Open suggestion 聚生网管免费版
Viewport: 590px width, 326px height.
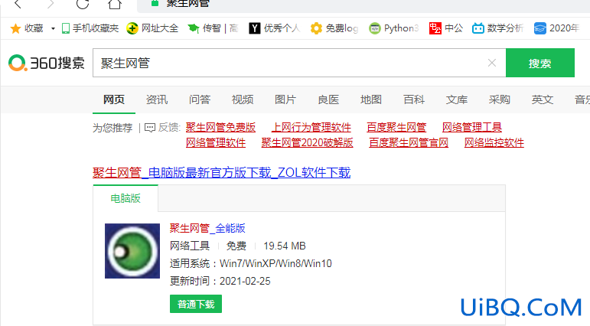220,128
